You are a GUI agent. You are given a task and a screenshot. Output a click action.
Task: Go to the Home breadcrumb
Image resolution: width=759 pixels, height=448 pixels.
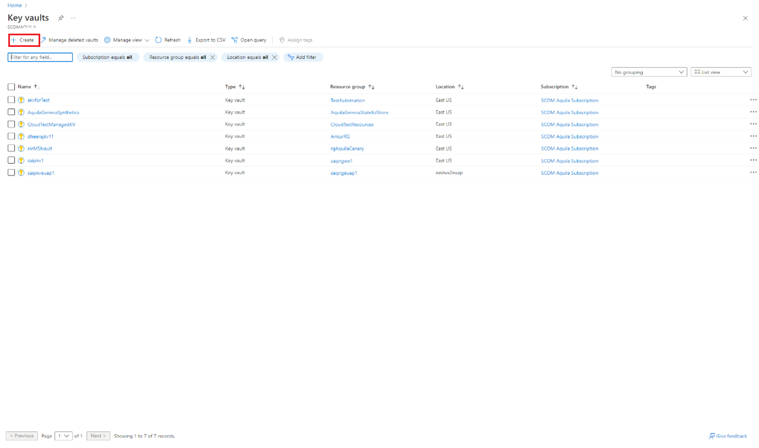[14, 6]
